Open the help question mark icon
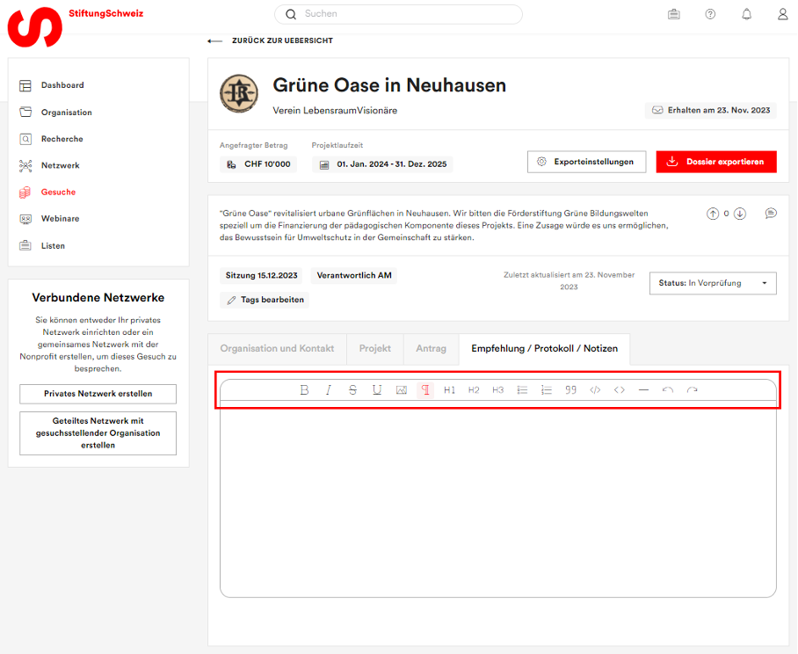Screen dimensions: 798x654 tap(710, 14)
